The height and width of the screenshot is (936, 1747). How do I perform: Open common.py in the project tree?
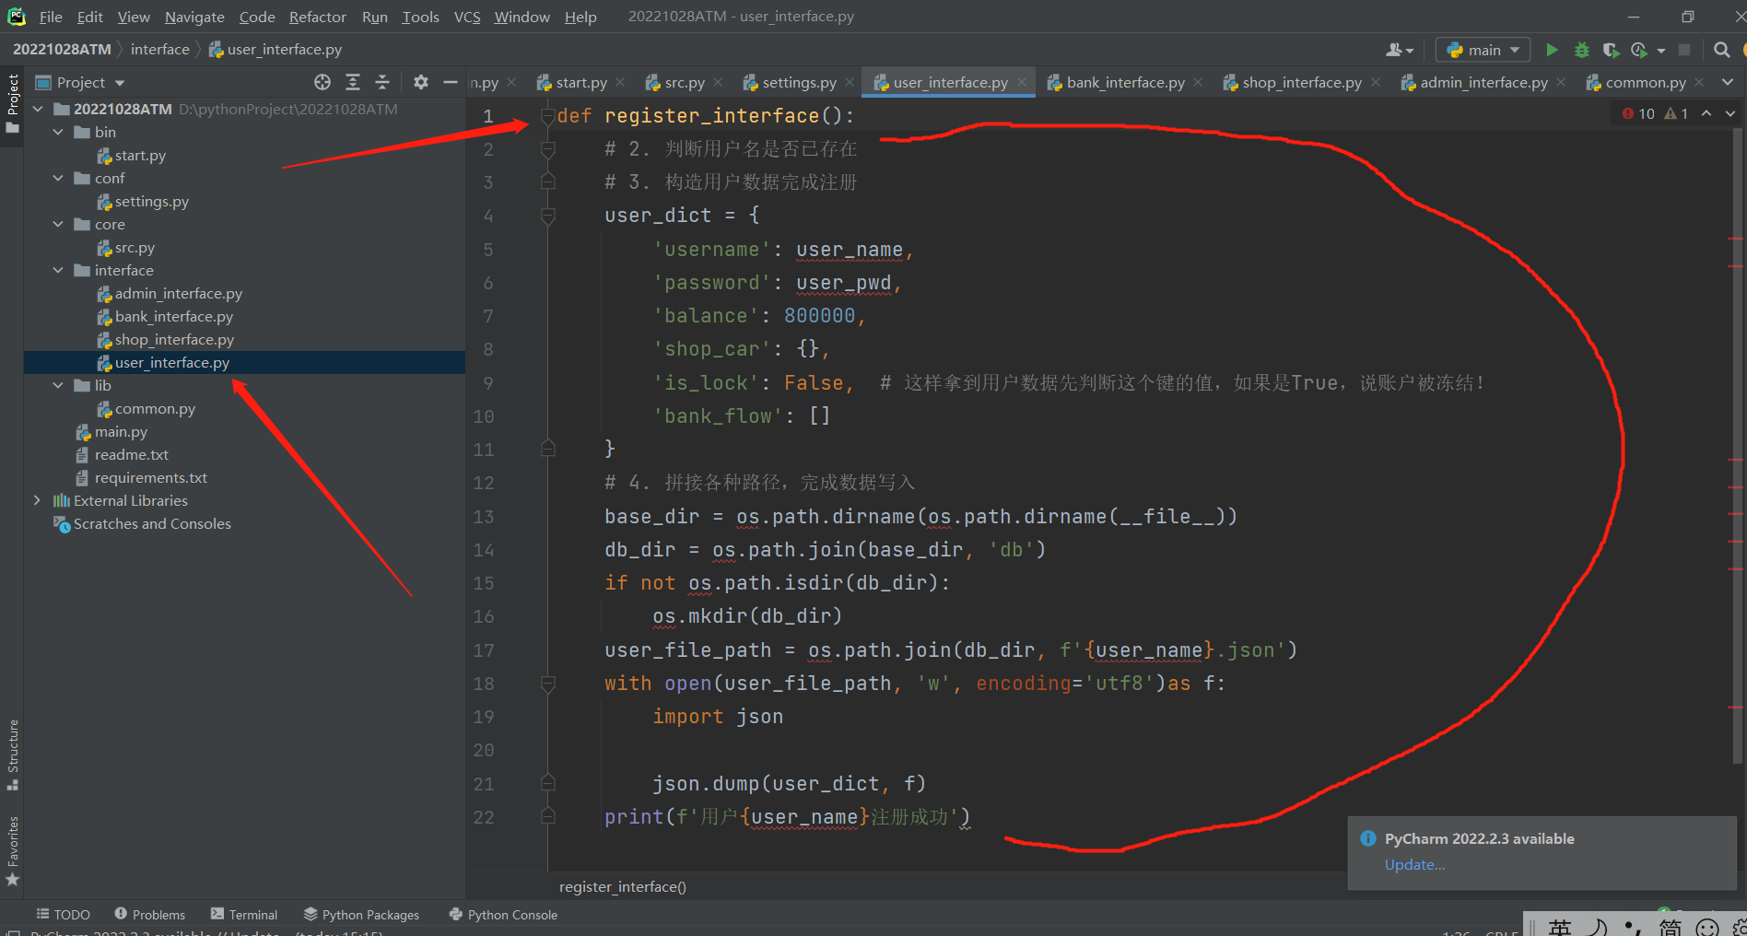point(155,408)
